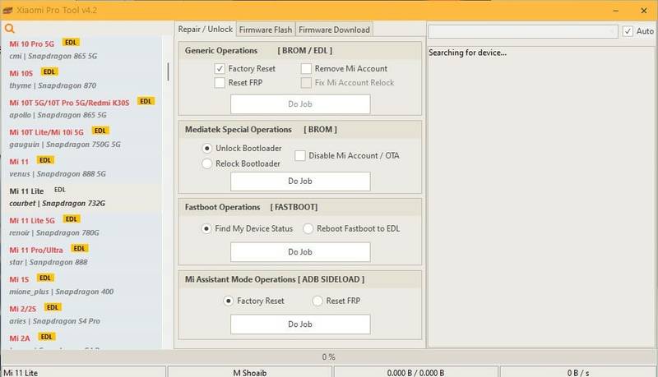Click the EDL badge next to Mi 11 Pro/Ultra
This screenshot has width=658, height=377.
pyautogui.click(x=79, y=248)
